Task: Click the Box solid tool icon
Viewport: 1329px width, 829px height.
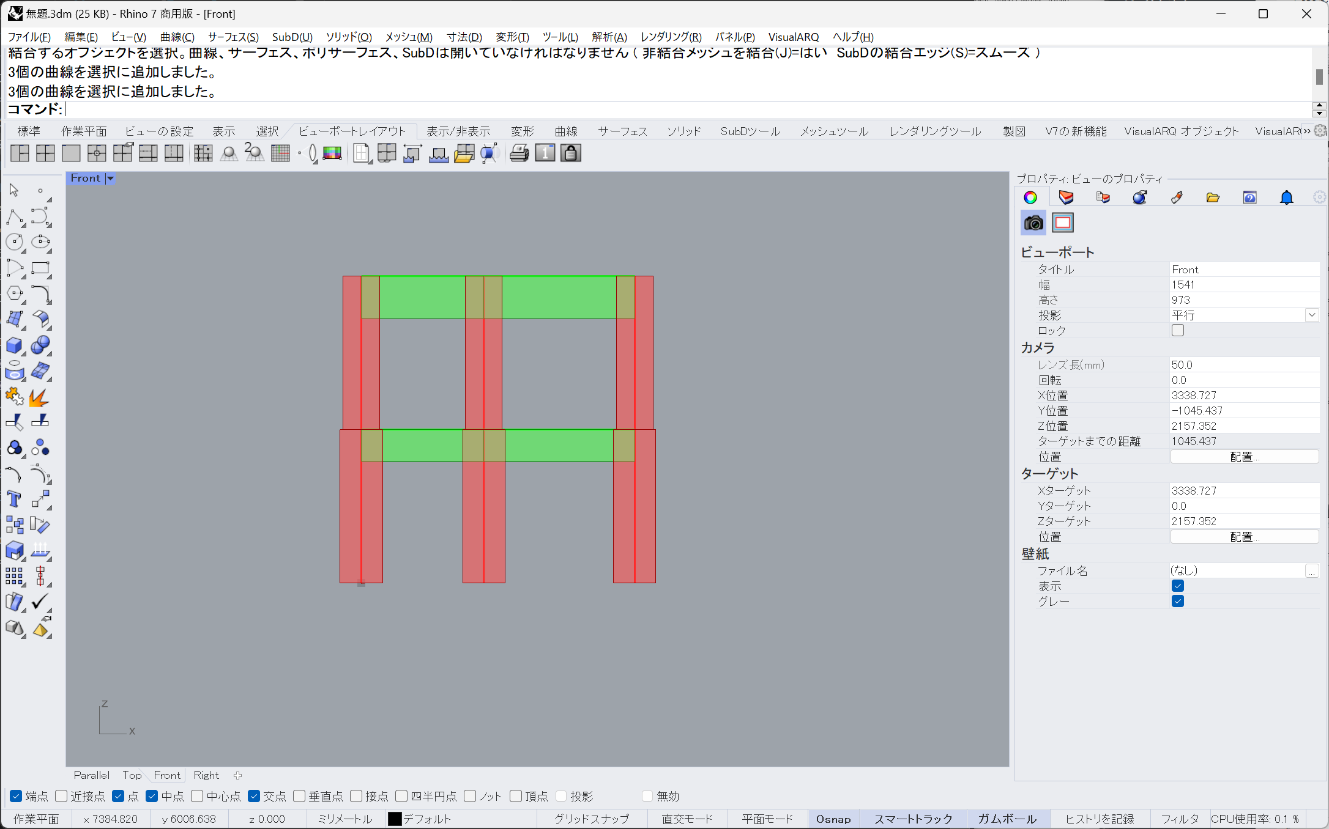Action: click(x=14, y=345)
